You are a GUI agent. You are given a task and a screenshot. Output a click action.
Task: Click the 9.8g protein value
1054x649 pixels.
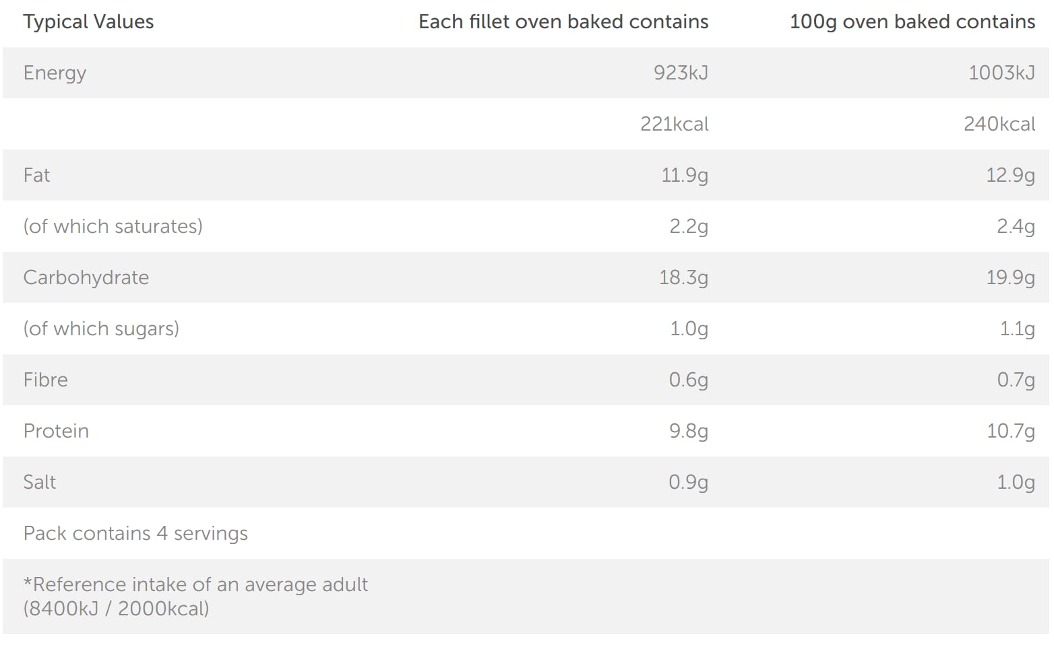[688, 431]
